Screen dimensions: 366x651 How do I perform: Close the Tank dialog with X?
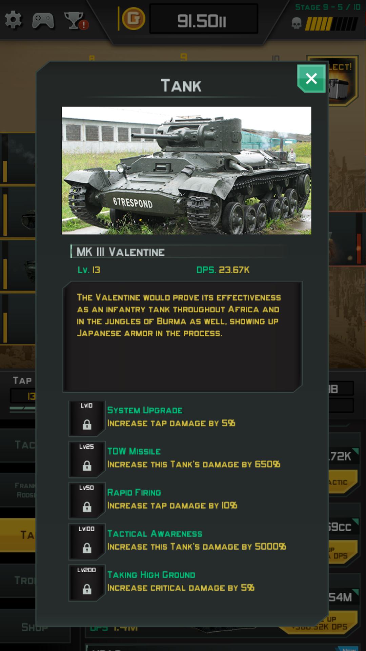point(311,79)
